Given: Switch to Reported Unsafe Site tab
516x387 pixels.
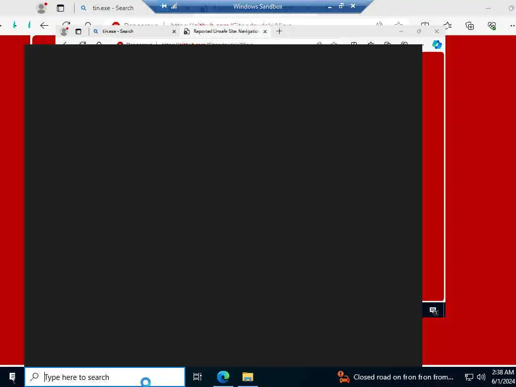Looking at the screenshot, I should coord(225,31).
